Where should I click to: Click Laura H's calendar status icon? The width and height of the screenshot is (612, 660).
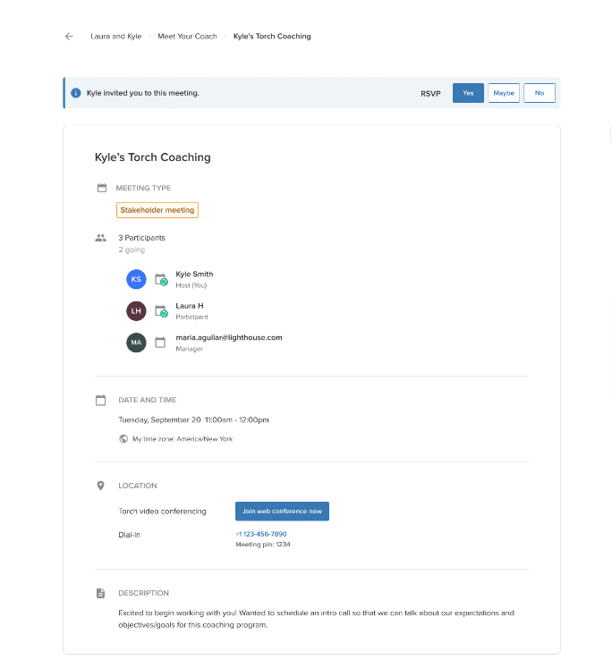[x=161, y=311]
